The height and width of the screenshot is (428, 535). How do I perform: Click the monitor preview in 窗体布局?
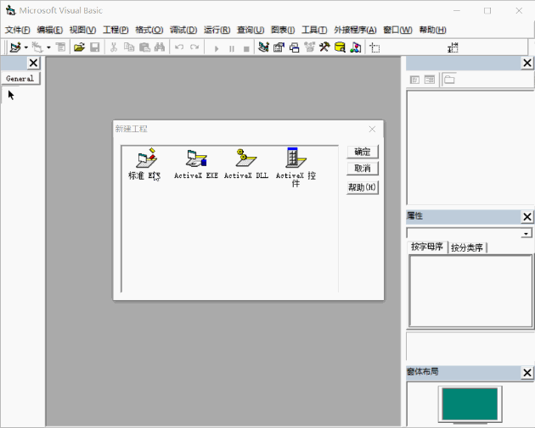(x=470, y=404)
